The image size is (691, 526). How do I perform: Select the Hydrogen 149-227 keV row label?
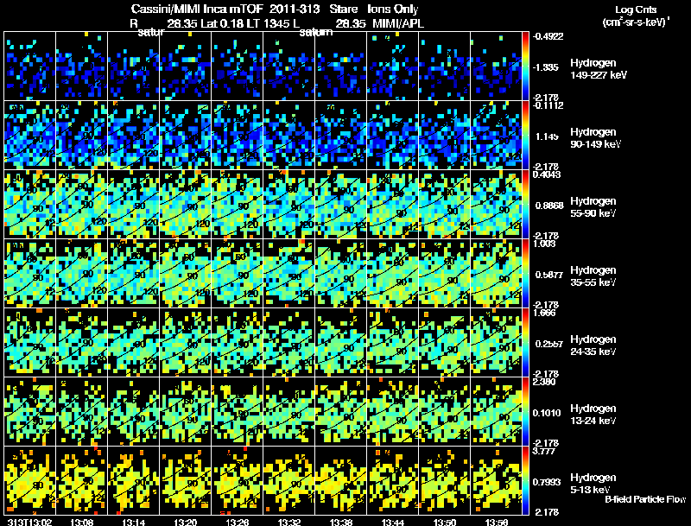tap(599, 69)
